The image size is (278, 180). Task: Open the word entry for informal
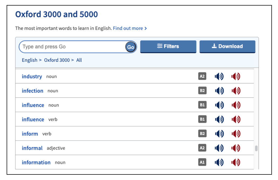pyautogui.click(x=32, y=148)
